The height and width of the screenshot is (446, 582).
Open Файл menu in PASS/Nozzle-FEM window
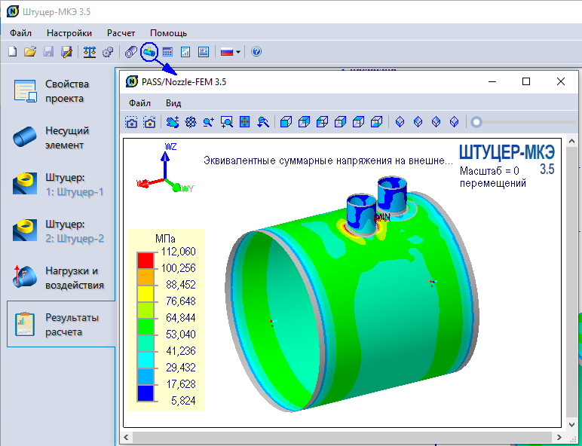(x=139, y=103)
